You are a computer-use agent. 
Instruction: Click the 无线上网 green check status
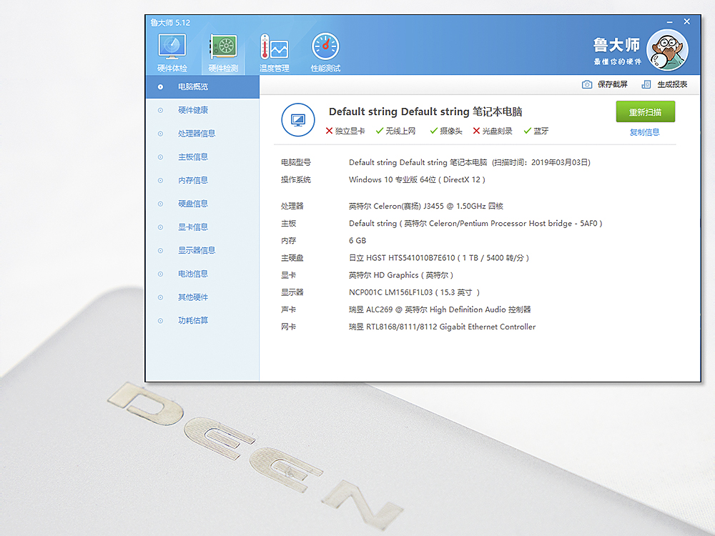point(395,131)
